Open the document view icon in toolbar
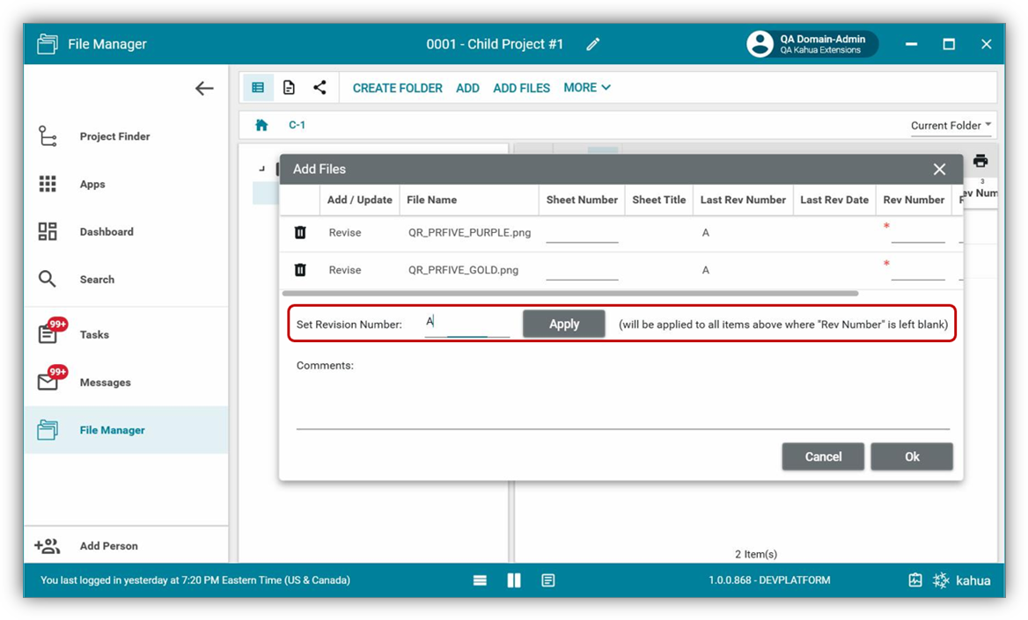Screen dimensions: 1028x620 289,88
